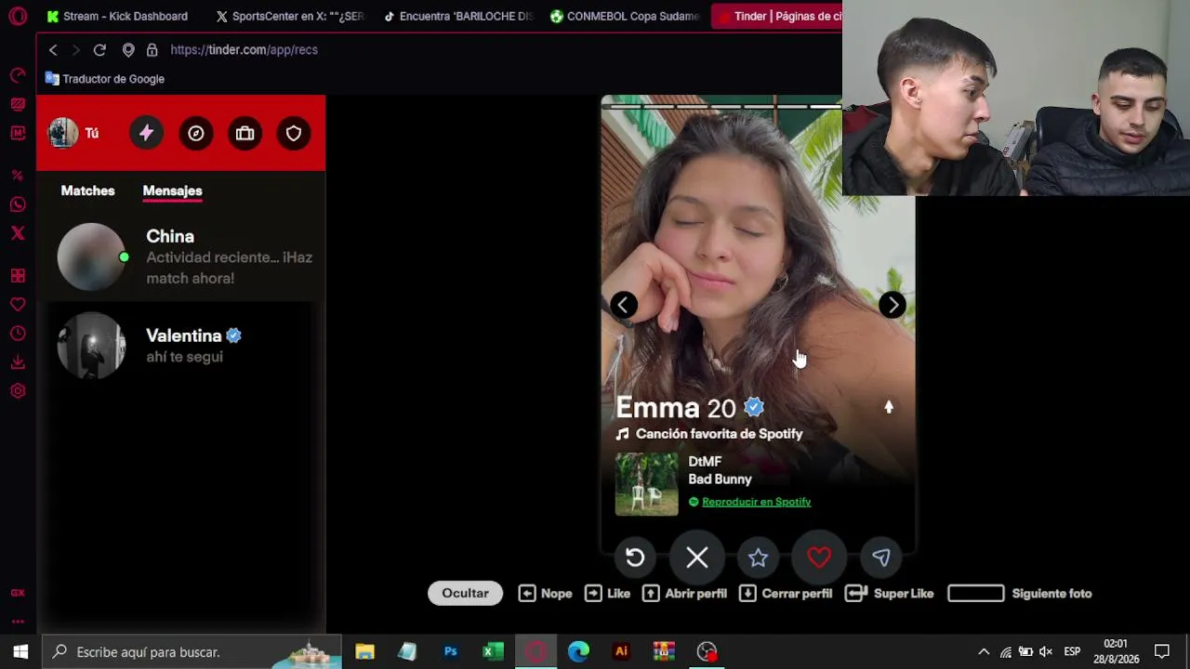Image resolution: width=1190 pixels, height=669 pixels.
Task: Click the 'Abrir perfil' shortcut hint
Action: tap(684, 594)
